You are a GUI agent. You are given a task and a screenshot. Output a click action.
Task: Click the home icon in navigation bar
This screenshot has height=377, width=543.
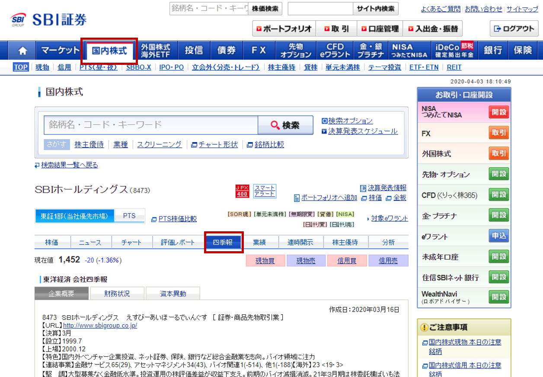click(22, 51)
